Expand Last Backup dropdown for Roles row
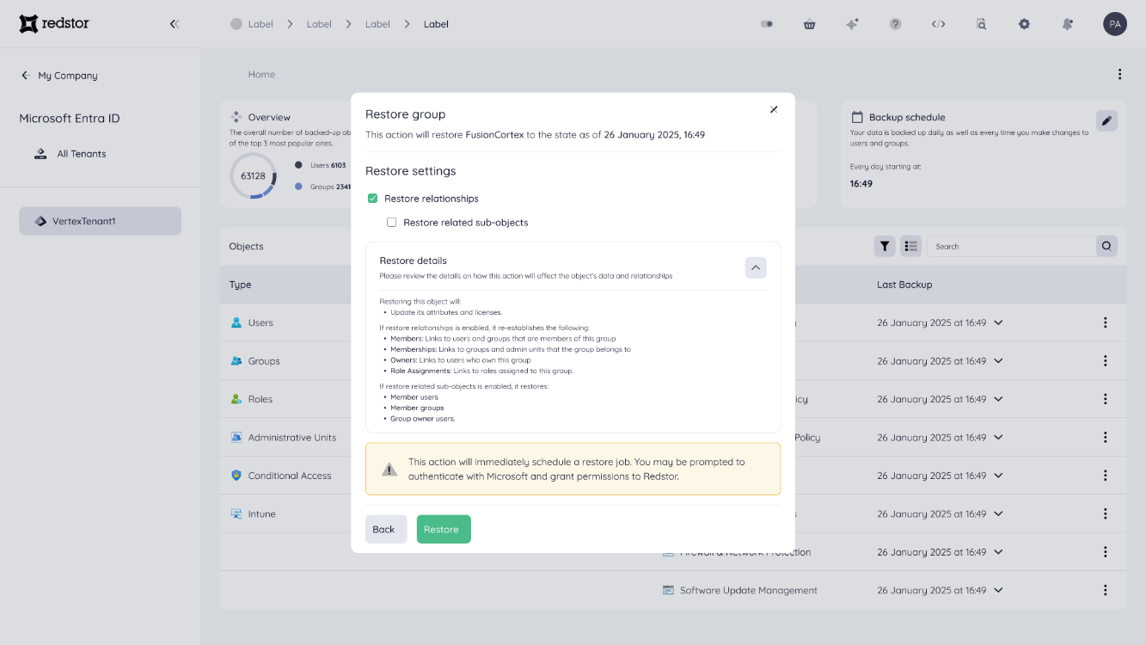The height and width of the screenshot is (645, 1146). [x=998, y=399]
